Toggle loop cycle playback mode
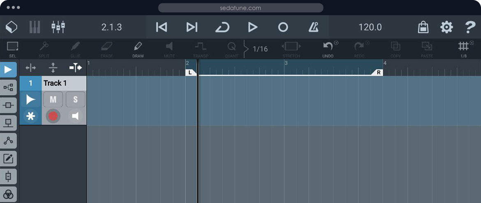 (x=222, y=27)
